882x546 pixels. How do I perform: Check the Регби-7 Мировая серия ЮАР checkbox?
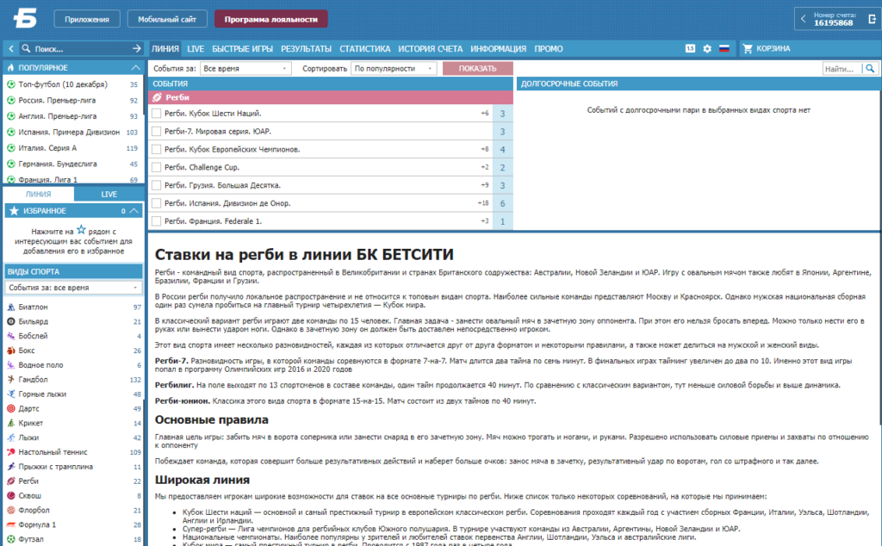[157, 132]
